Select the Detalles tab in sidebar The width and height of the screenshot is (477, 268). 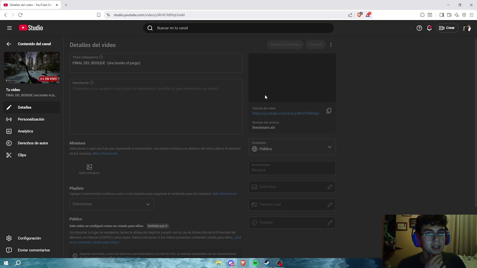coord(32,107)
